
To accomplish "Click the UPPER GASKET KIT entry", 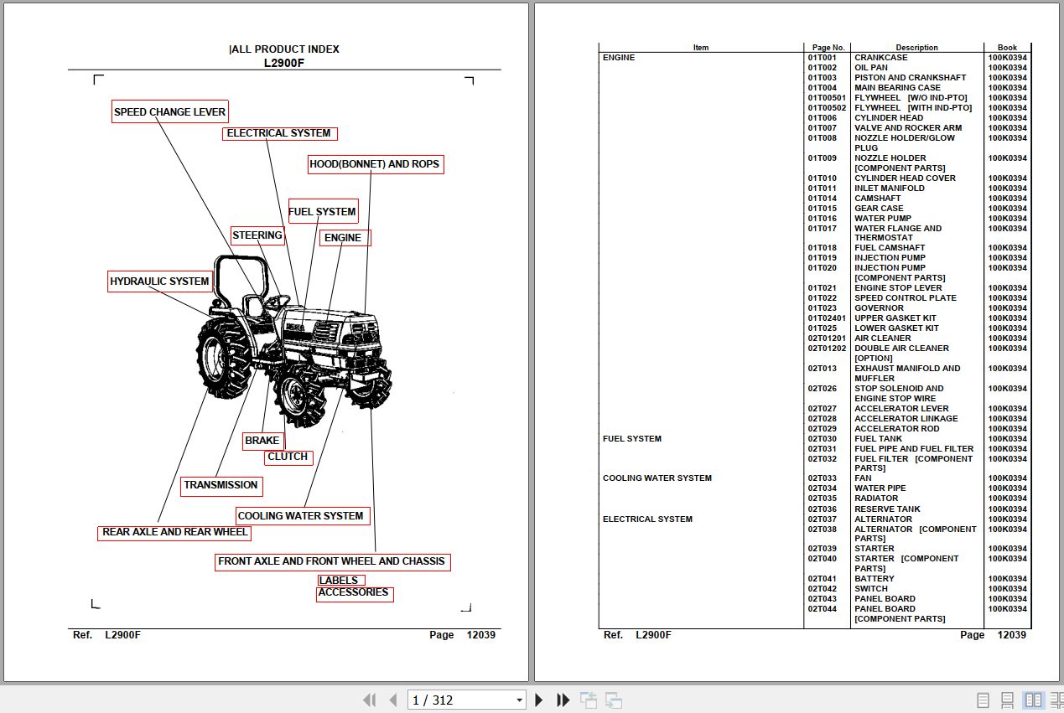I will pos(895,318).
